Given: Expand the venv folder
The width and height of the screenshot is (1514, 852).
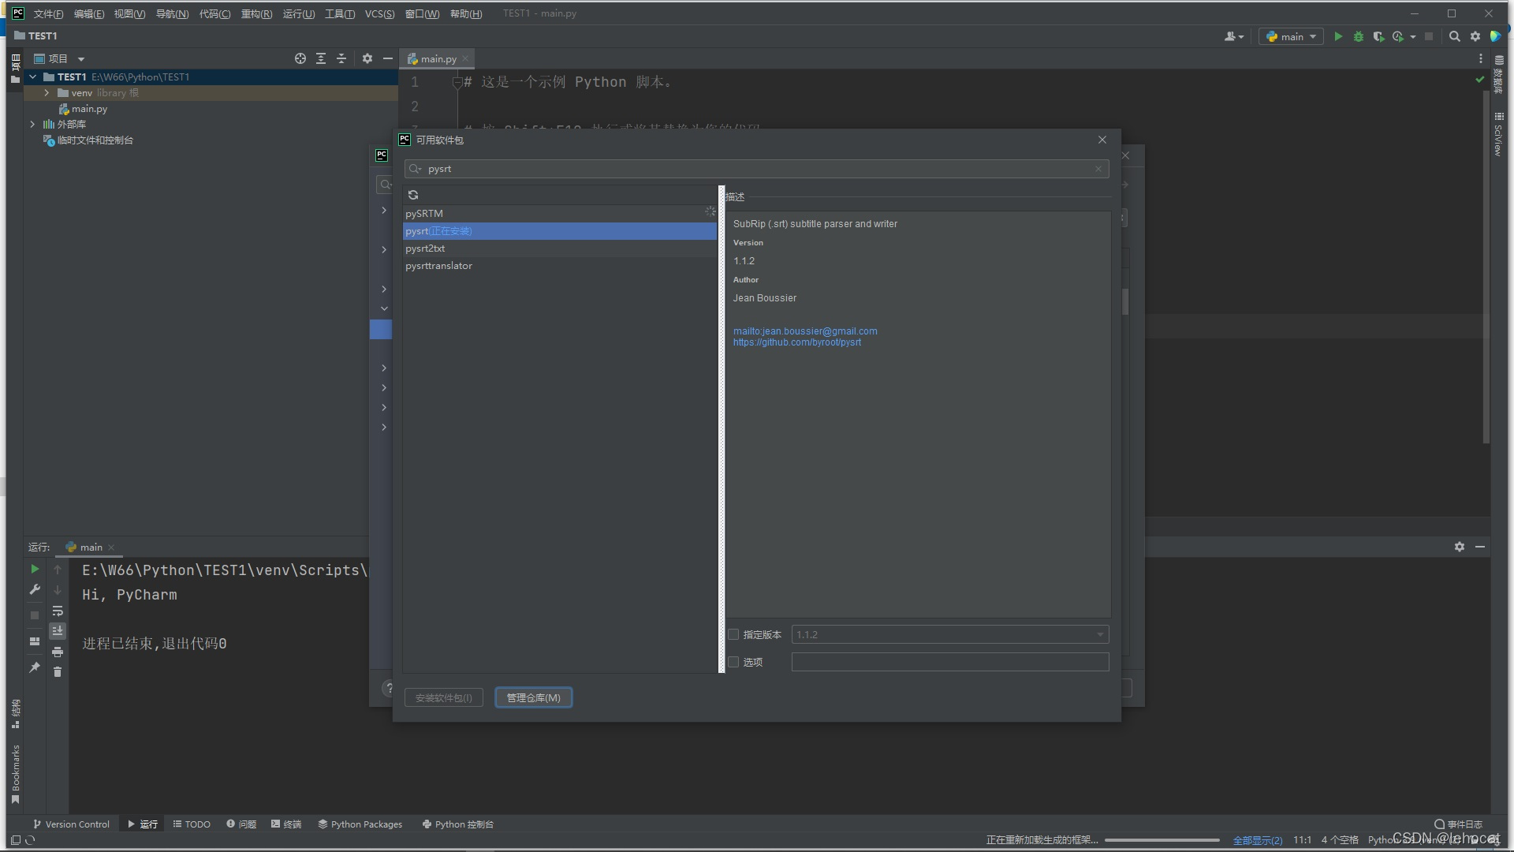Looking at the screenshot, I should coord(47,93).
